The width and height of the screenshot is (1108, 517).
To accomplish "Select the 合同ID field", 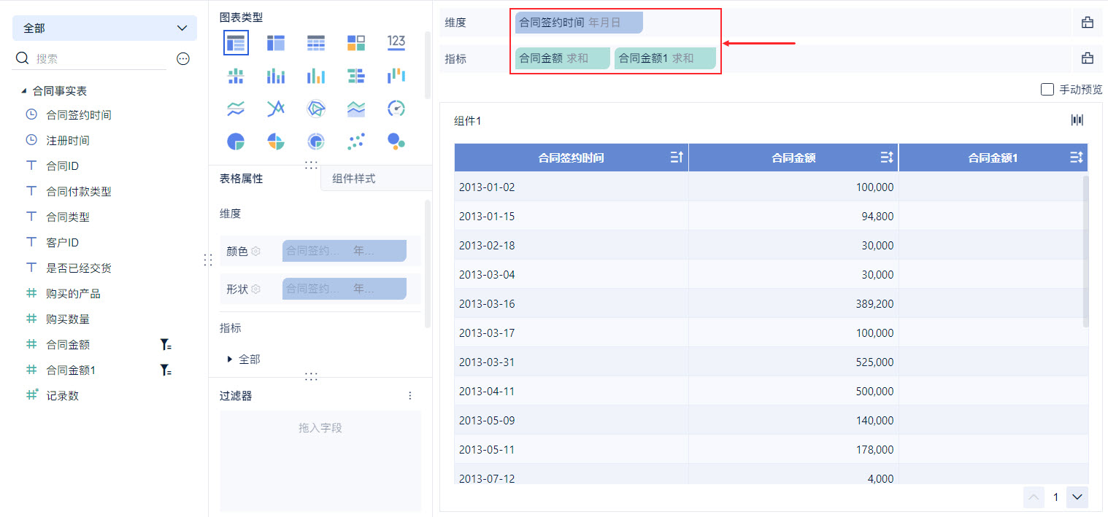I will [63, 166].
